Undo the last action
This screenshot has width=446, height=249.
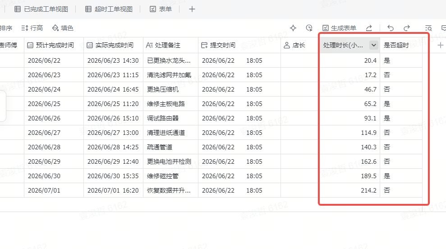tap(391, 28)
